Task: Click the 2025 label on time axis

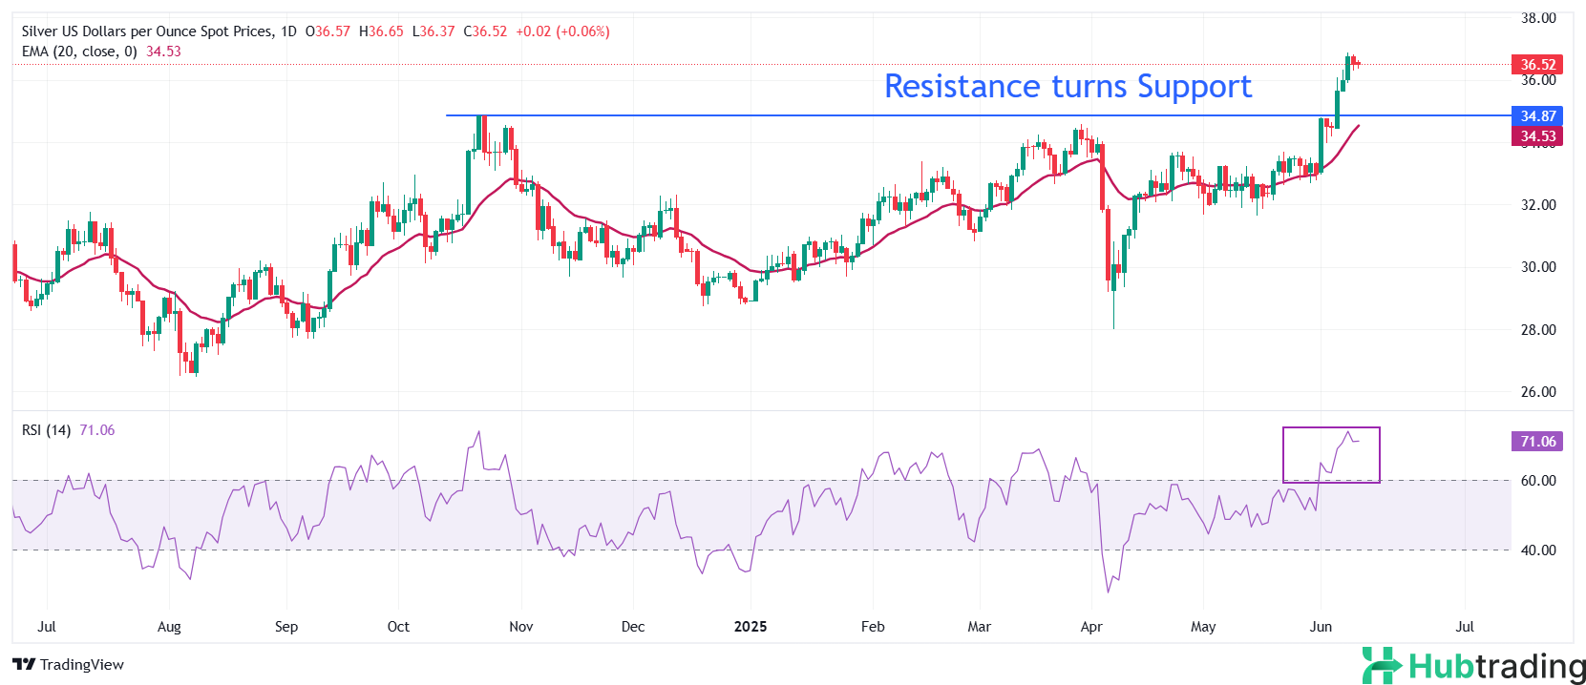Action: [x=750, y=627]
